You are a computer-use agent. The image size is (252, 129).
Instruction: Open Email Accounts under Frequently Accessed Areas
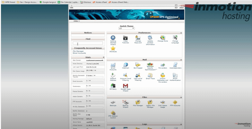[x=79, y=53]
